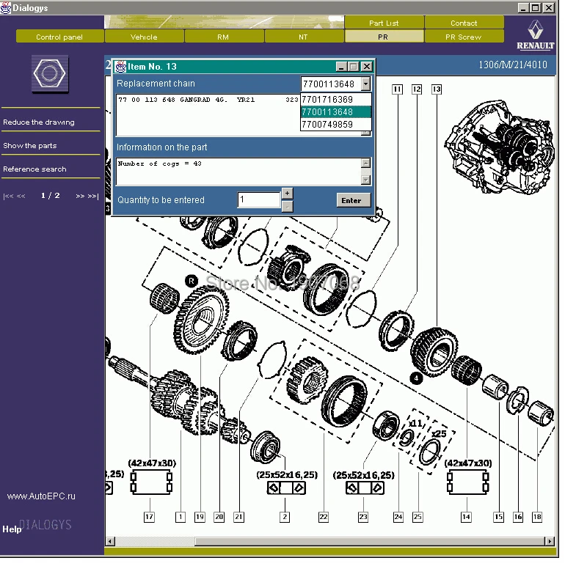Open Help
Image resolution: width=565 pixels, height=566 pixels.
pyautogui.click(x=12, y=529)
